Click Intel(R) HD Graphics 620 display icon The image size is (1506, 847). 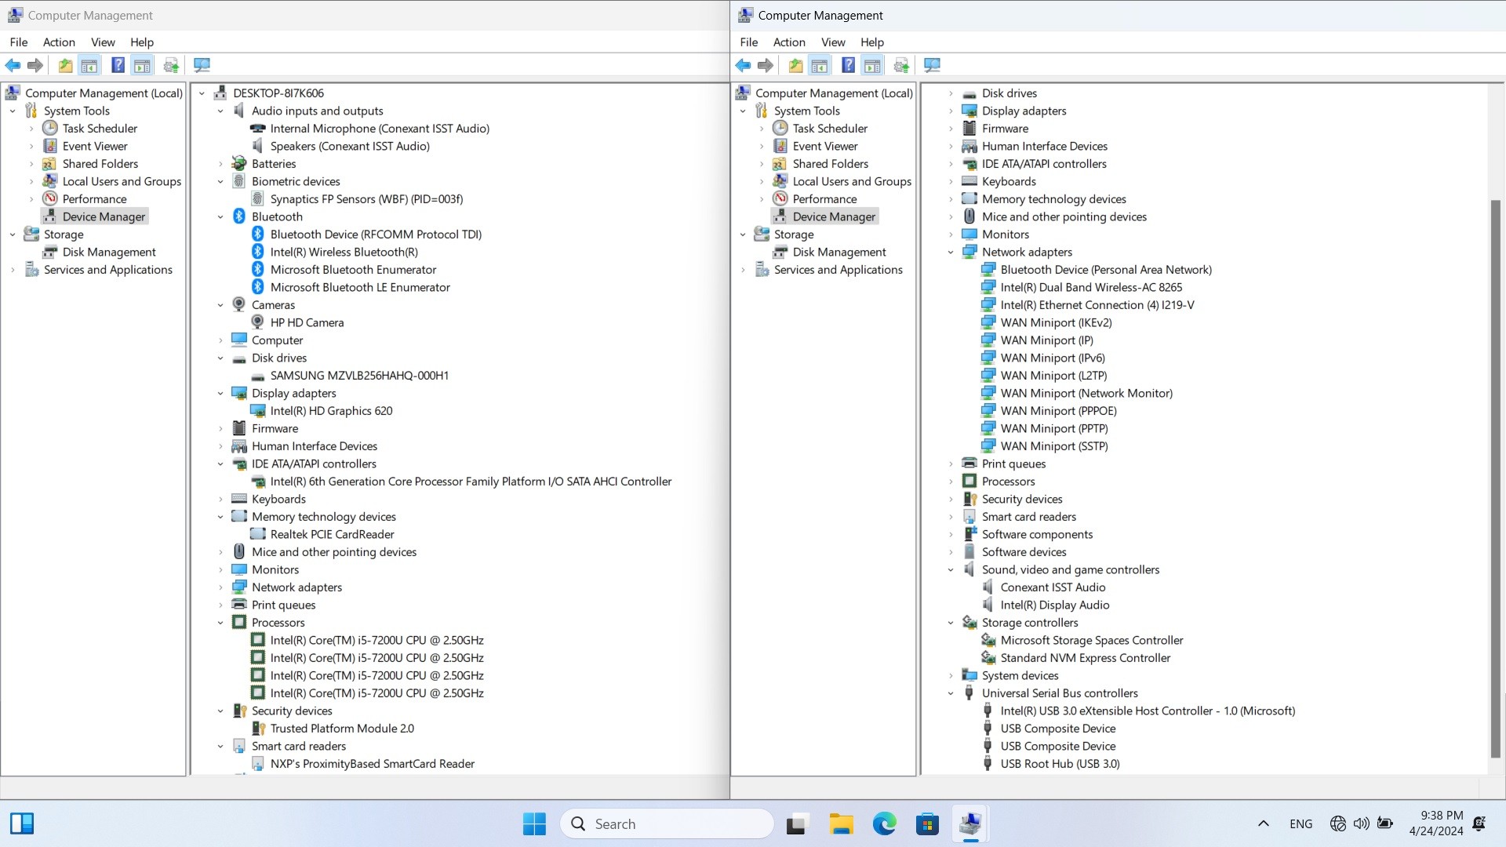click(x=257, y=411)
